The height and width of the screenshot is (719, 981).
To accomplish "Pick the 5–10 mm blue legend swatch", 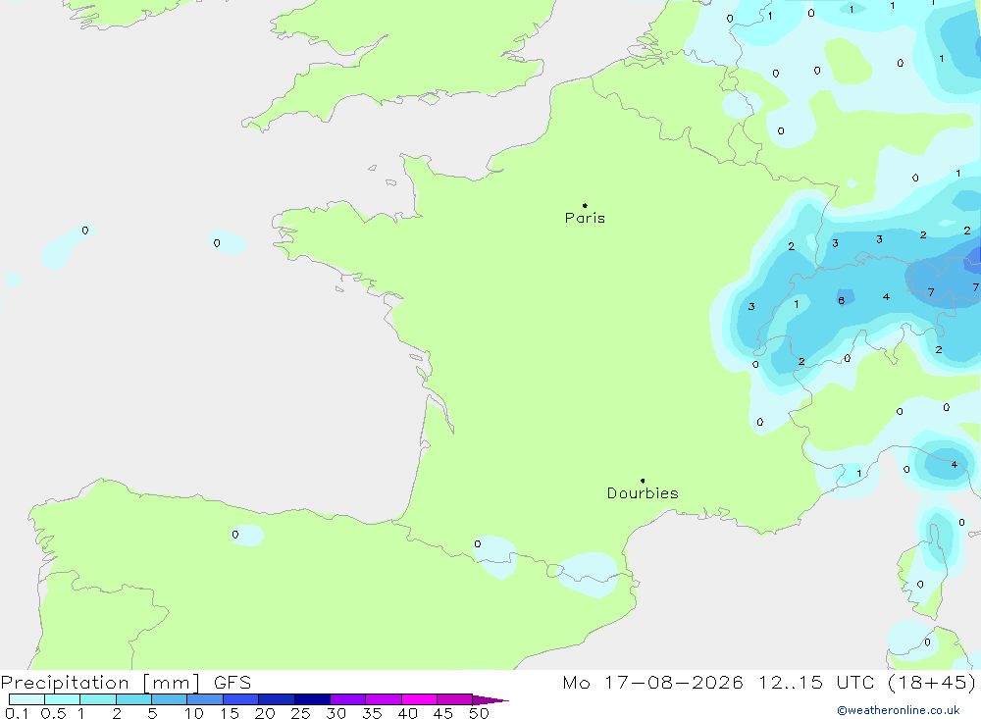I will (x=169, y=699).
